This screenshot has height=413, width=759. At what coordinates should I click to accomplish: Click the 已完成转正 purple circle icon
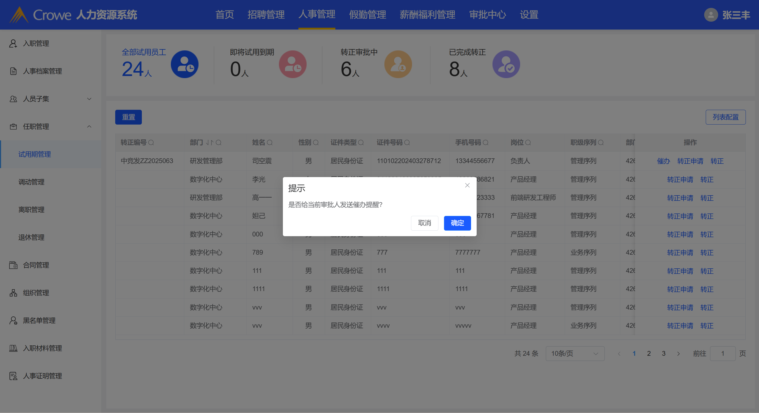[506, 64]
